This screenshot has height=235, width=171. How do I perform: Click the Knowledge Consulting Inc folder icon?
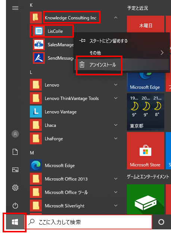(x=36, y=18)
